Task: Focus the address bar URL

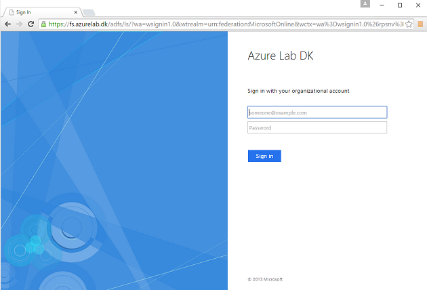Action: (226, 24)
